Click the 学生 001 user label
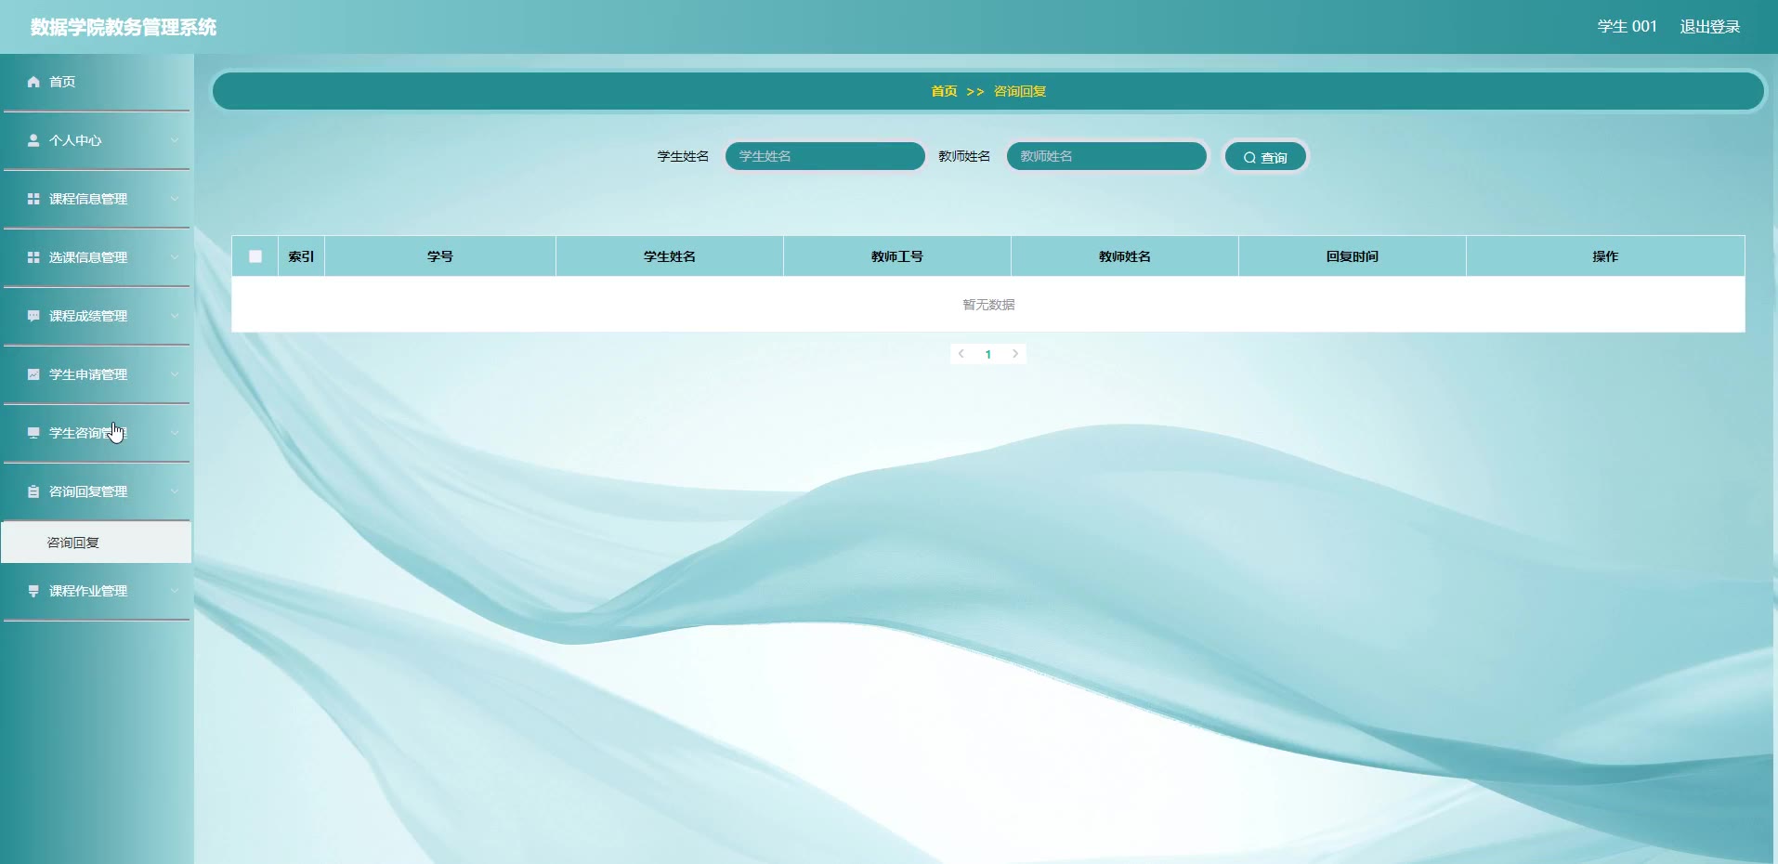Screen dimensions: 1778x864 tap(1627, 27)
